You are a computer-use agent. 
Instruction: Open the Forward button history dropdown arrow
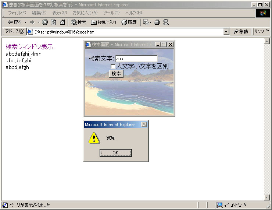(38, 22)
